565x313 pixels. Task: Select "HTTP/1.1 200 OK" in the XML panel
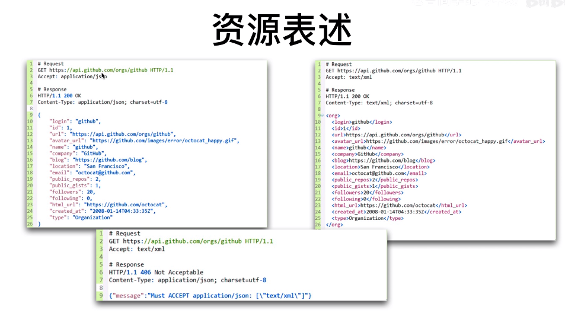point(347,97)
